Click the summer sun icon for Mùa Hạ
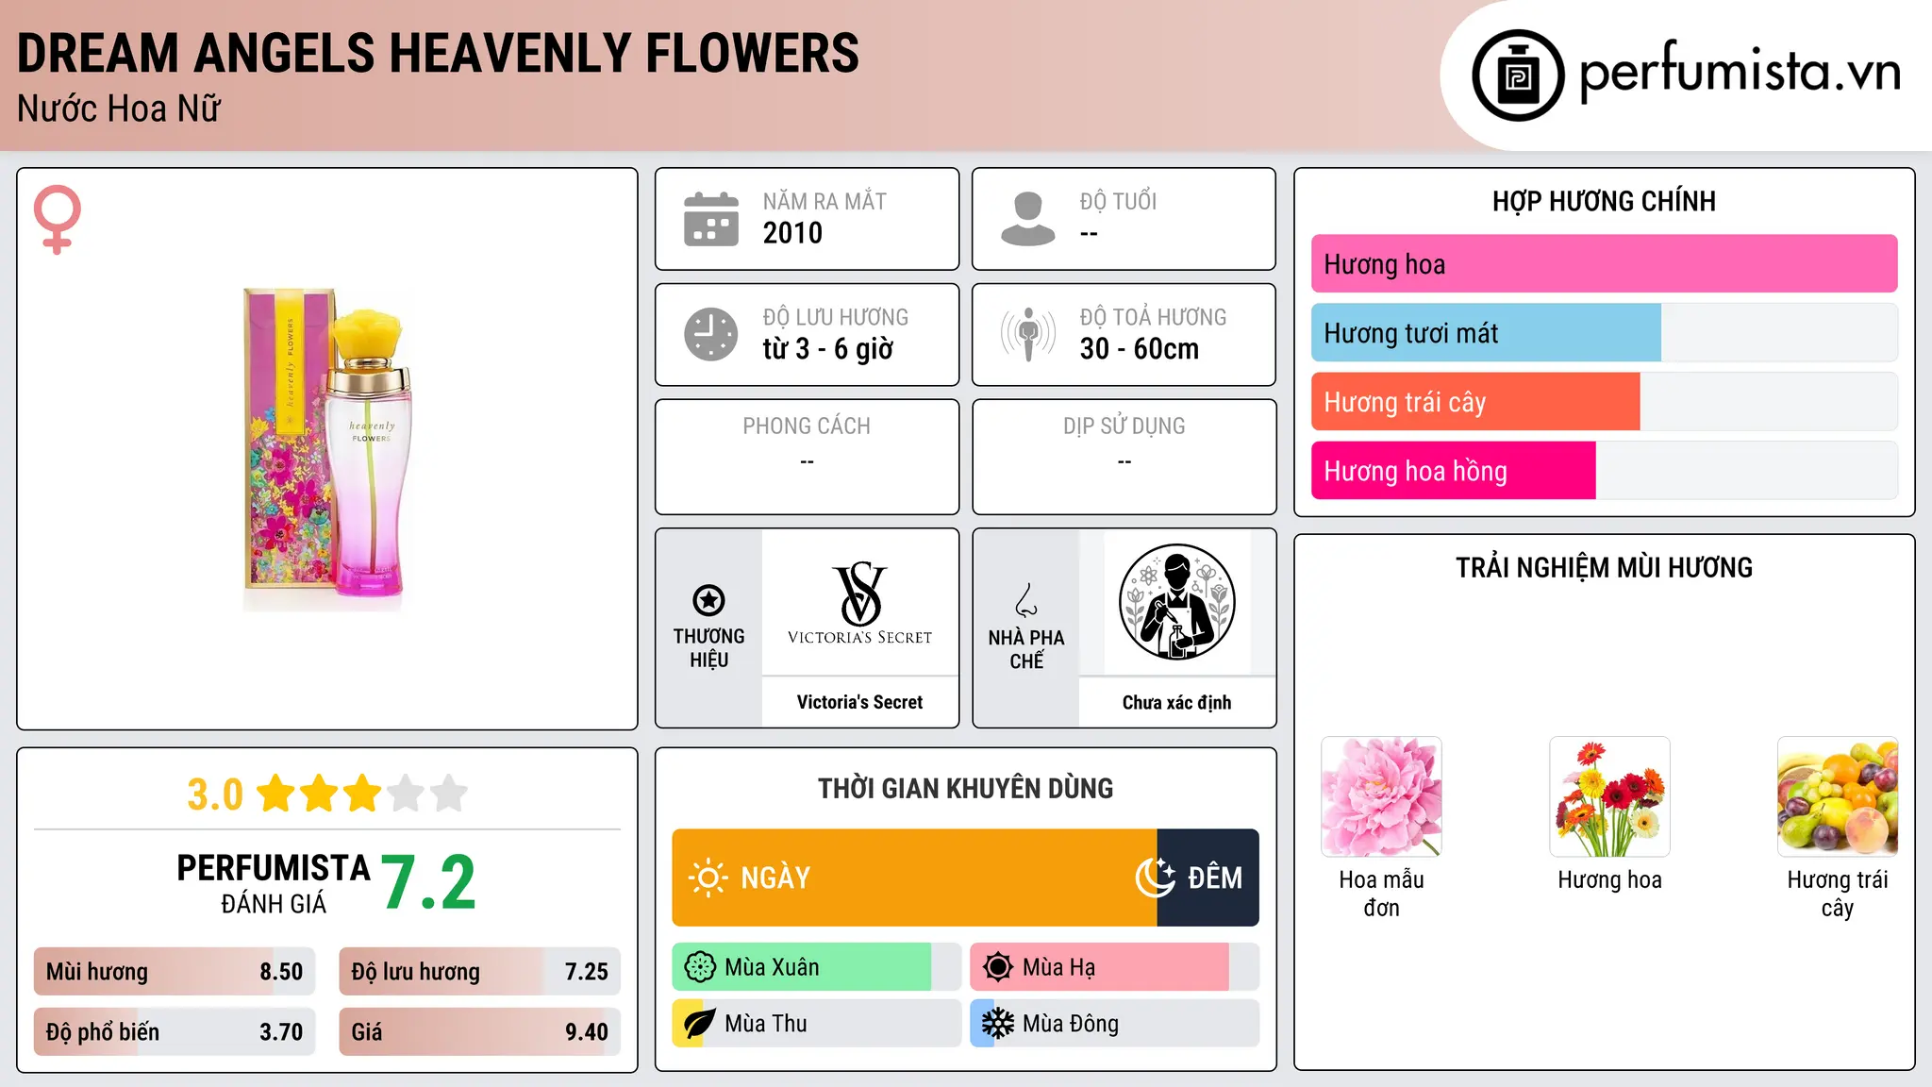This screenshot has height=1087, width=1932. (x=998, y=967)
